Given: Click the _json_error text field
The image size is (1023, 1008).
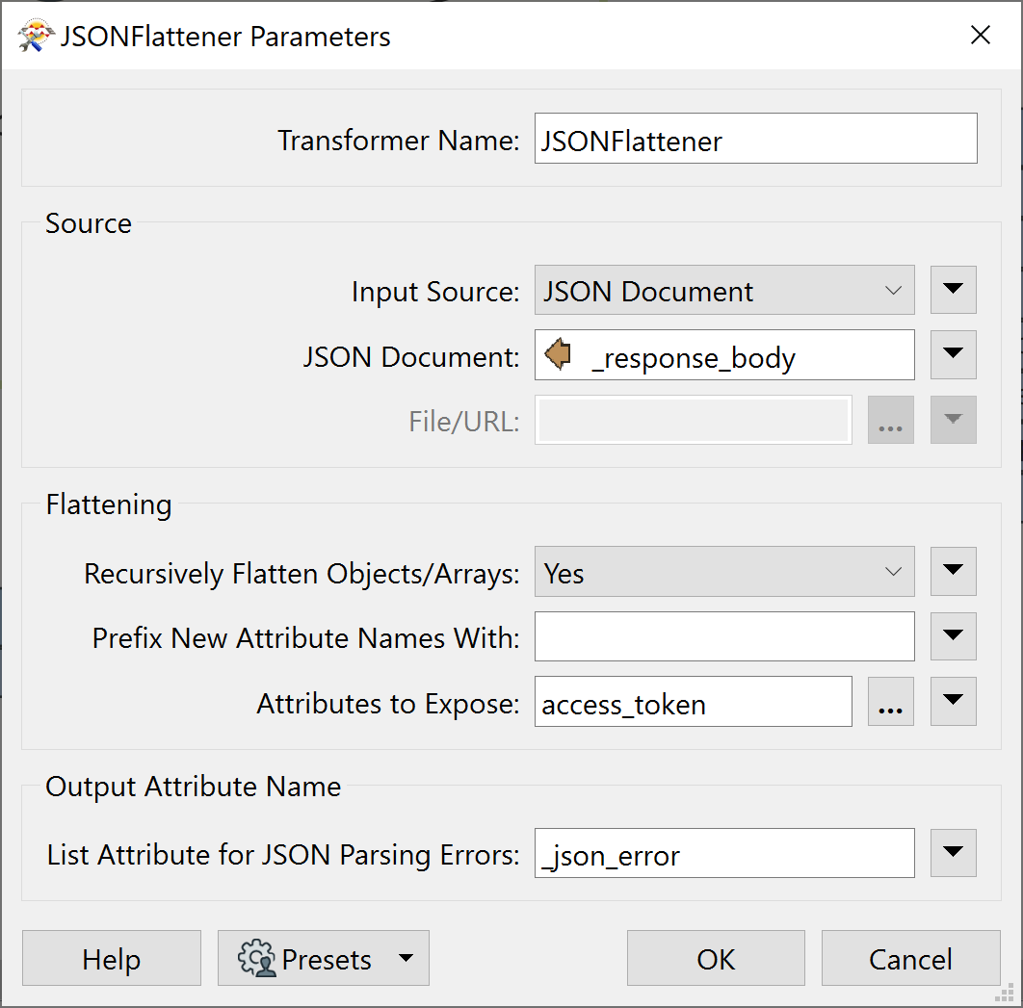Looking at the screenshot, I should (x=723, y=854).
